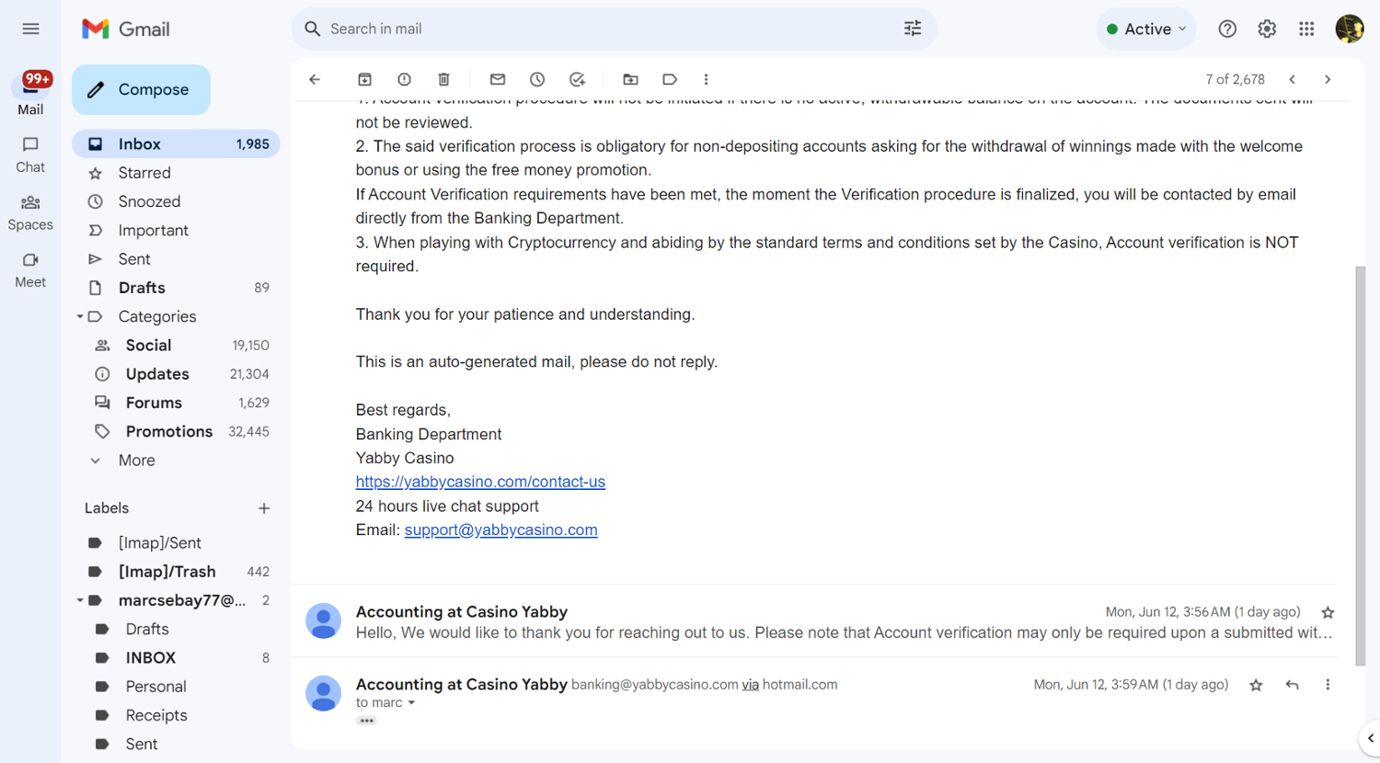Open the Active status dropdown
The height and width of the screenshot is (763, 1380).
(x=1146, y=29)
